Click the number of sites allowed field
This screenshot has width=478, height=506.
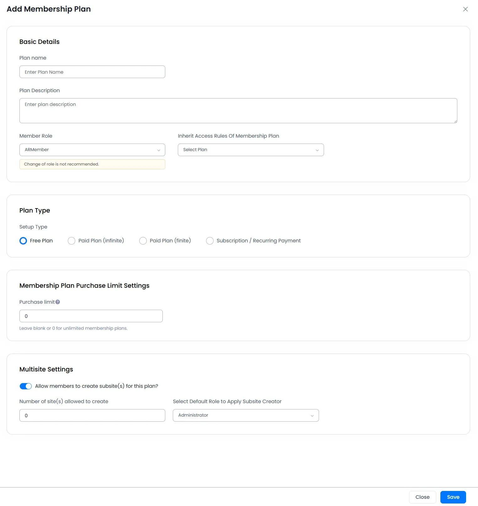pyautogui.click(x=92, y=415)
